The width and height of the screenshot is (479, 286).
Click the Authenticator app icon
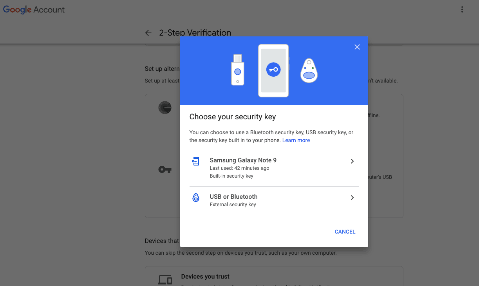click(x=165, y=107)
